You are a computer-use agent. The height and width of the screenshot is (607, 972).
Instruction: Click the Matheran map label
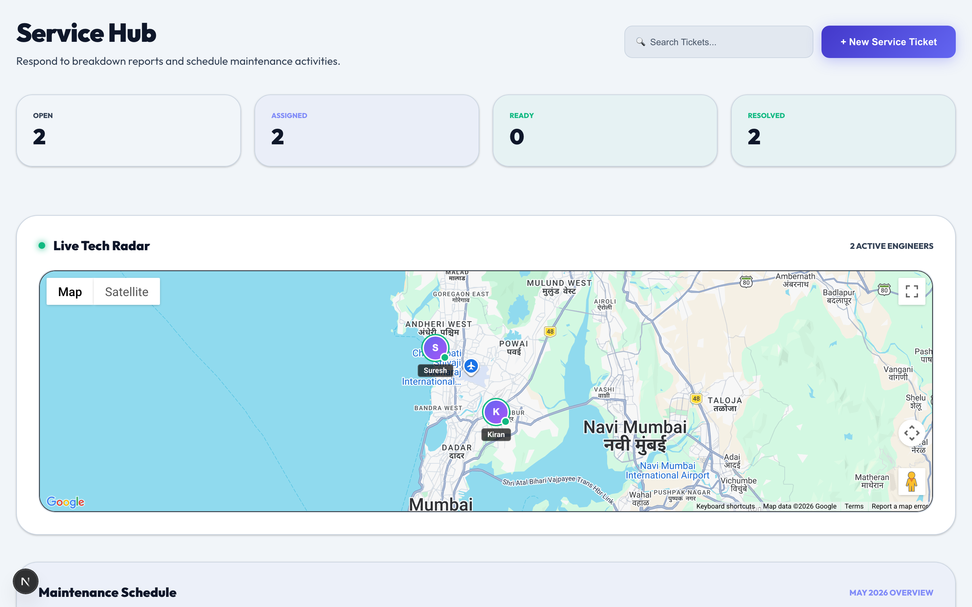coord(871,481)
